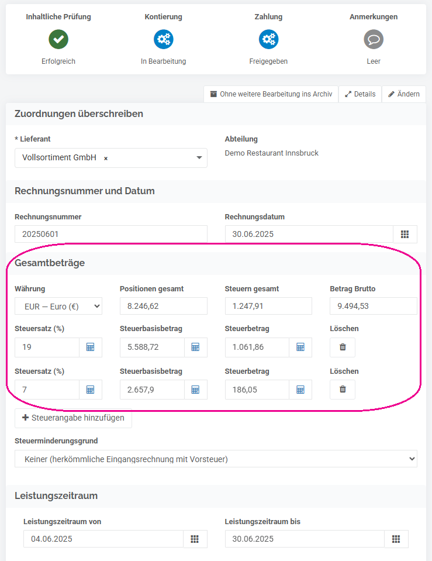Viewport: 432px width, 561px height.
Task: Open the Zahlung gears status icon
Action: tap(268, 39)
